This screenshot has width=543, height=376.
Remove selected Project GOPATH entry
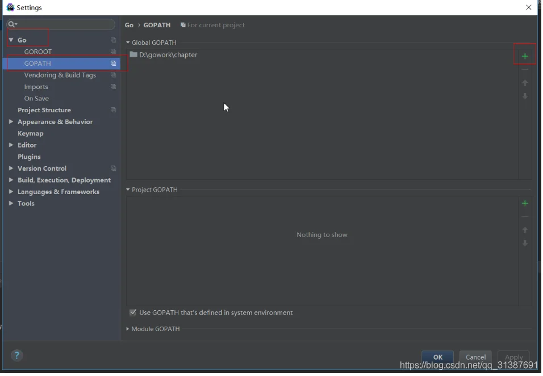tap(526, 217)
